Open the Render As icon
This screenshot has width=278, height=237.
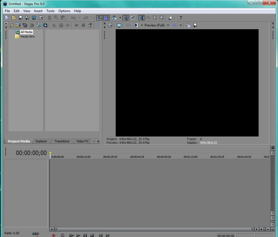tap(34, 18)
